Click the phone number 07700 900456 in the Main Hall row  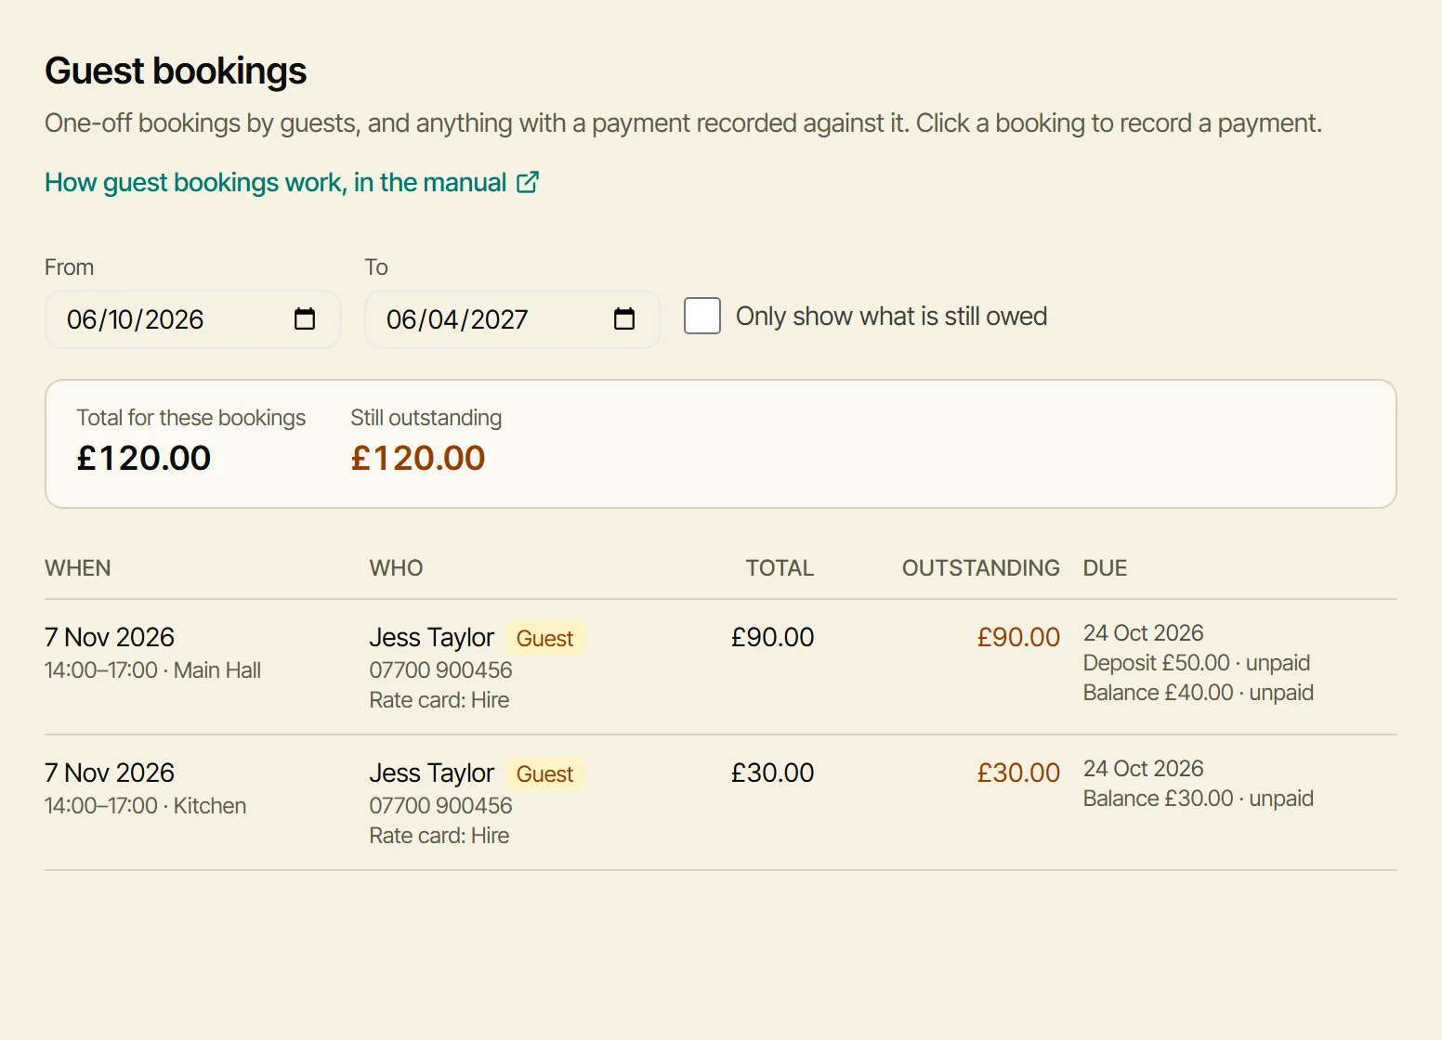(440, 669)
